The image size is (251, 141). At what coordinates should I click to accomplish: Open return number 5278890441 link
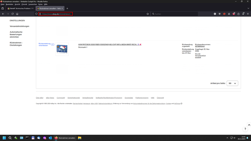click(200, 46)
